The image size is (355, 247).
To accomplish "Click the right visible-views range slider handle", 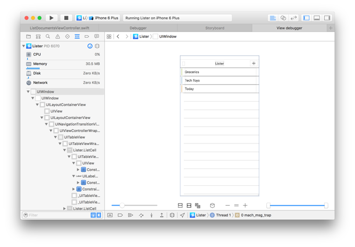I will (x=326, y=206).
